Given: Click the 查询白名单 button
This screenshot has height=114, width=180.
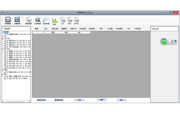Looking at the screenshot, I should [x=41, y=100].
